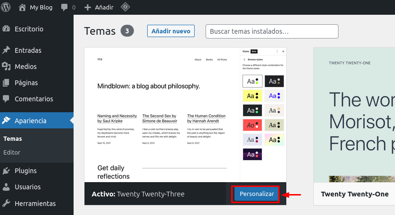Viewport: 395px width, 215px height.
Task: Click the Twenty Twenty-One theme name
Action: [355, 194]
